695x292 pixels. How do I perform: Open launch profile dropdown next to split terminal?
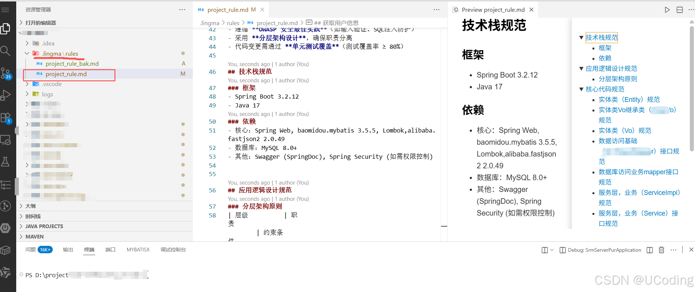click(x=552, y=250)
